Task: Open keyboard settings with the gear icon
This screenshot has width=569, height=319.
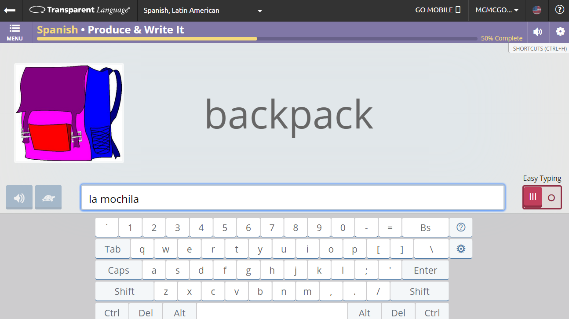Action: pos(461,249)
